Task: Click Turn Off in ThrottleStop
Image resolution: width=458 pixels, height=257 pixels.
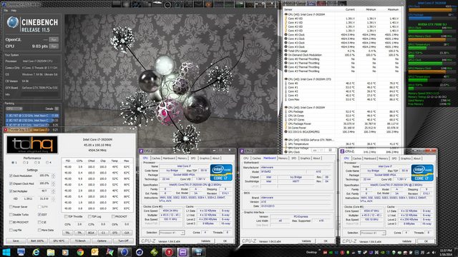Action: point(123,241)
